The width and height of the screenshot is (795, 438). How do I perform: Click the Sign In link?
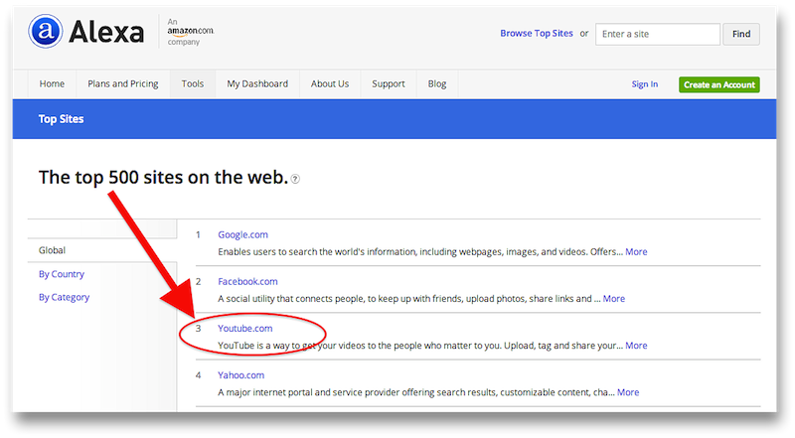click(644, 84)
